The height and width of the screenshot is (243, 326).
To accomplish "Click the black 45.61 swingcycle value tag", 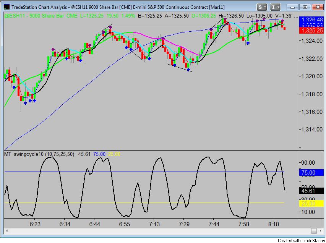I will (311, 191).
